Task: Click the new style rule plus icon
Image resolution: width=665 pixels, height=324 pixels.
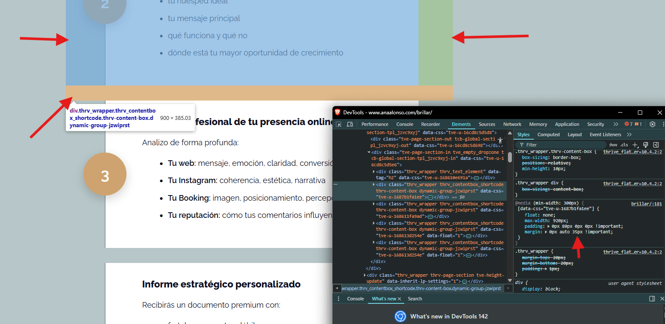Action: pos(635,145)
